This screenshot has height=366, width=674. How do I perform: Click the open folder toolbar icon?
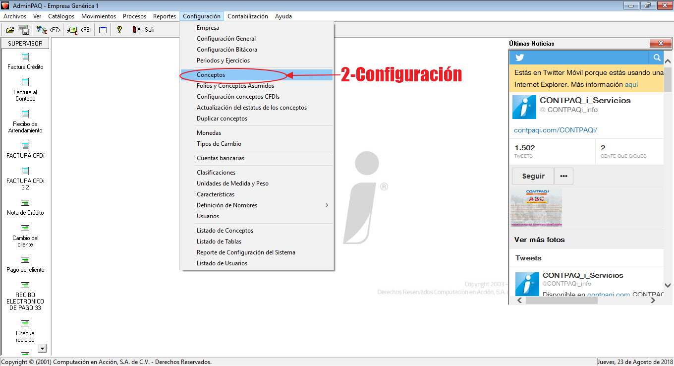click(x=10, y=30)
